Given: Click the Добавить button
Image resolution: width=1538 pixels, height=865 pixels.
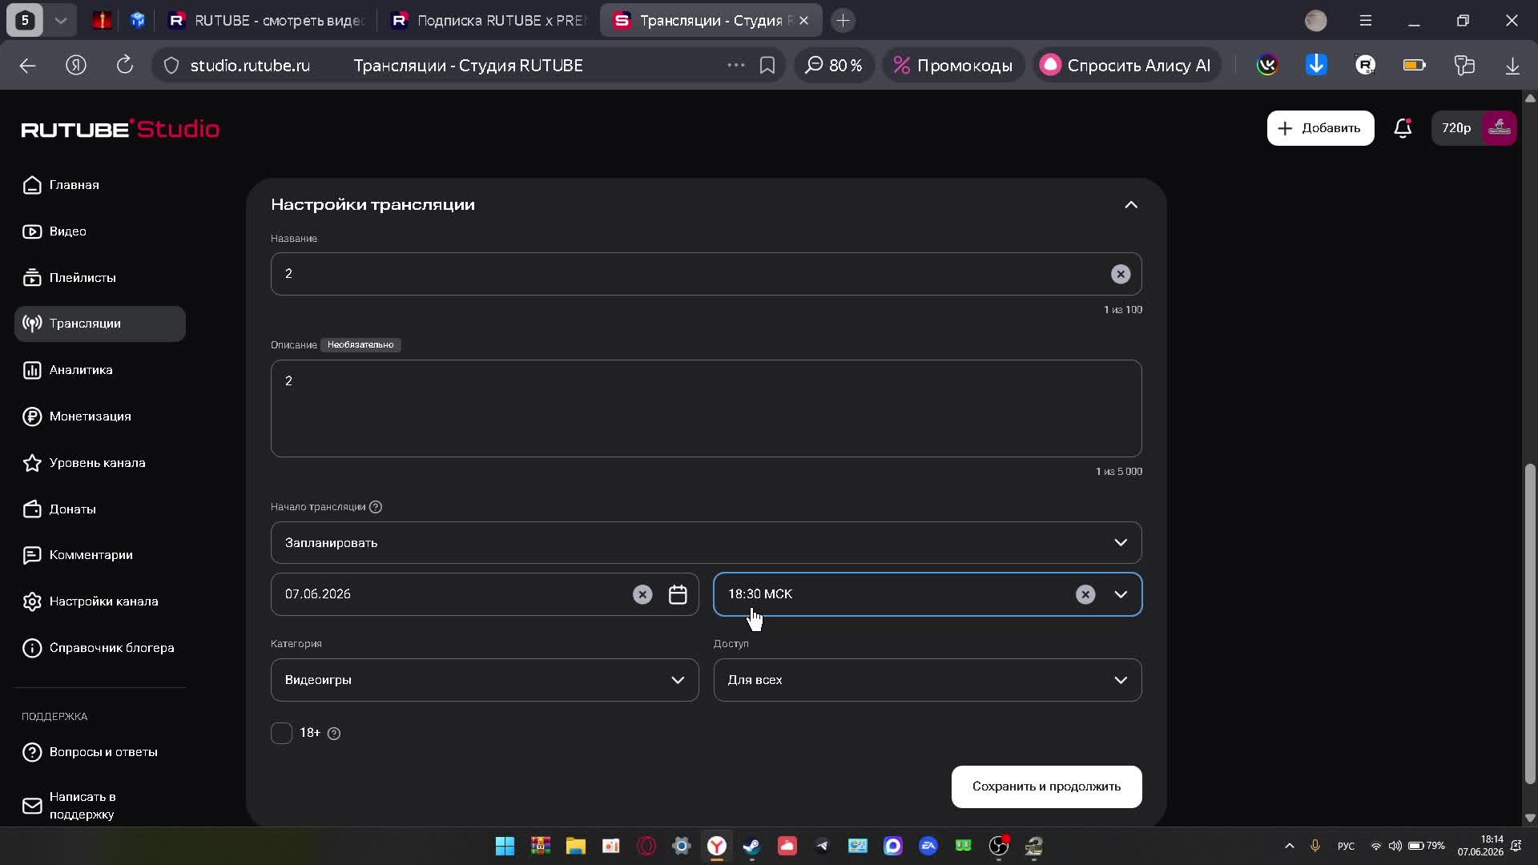Looking at the screenshot, I should pos(1320,128).
